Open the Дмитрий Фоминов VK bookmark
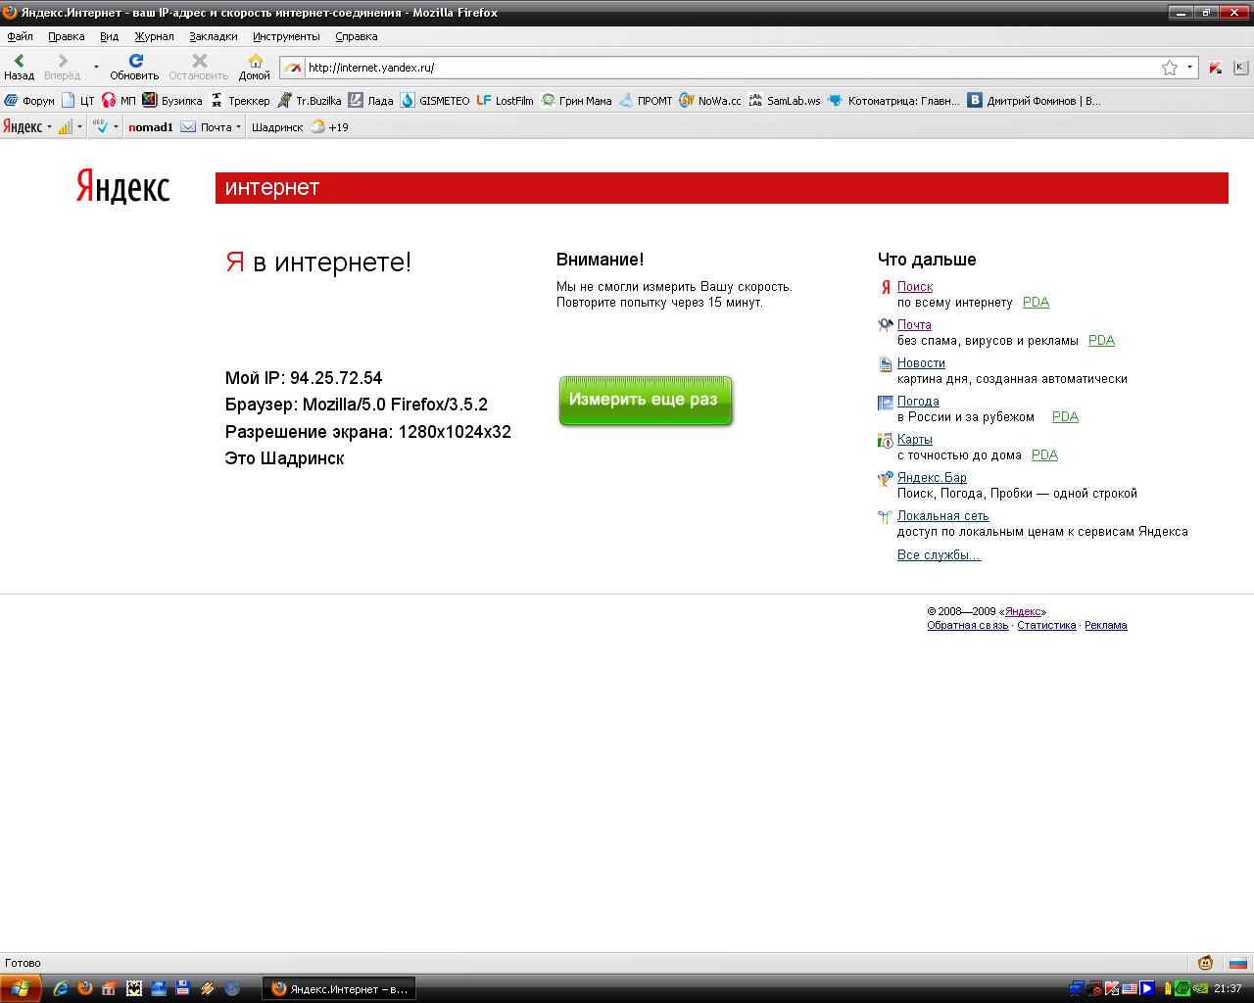This screenshot has width=1254, height=1003. pos(1035,100)
